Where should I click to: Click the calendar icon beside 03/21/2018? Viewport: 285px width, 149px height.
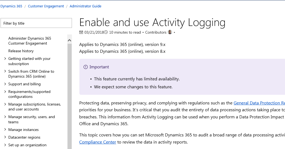pos(81,32)
